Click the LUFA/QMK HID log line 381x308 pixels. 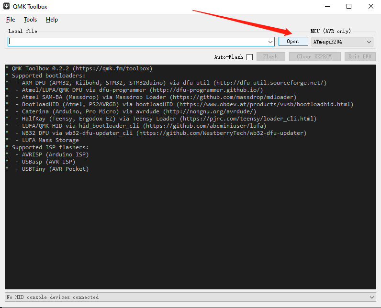tap(136, 126)
